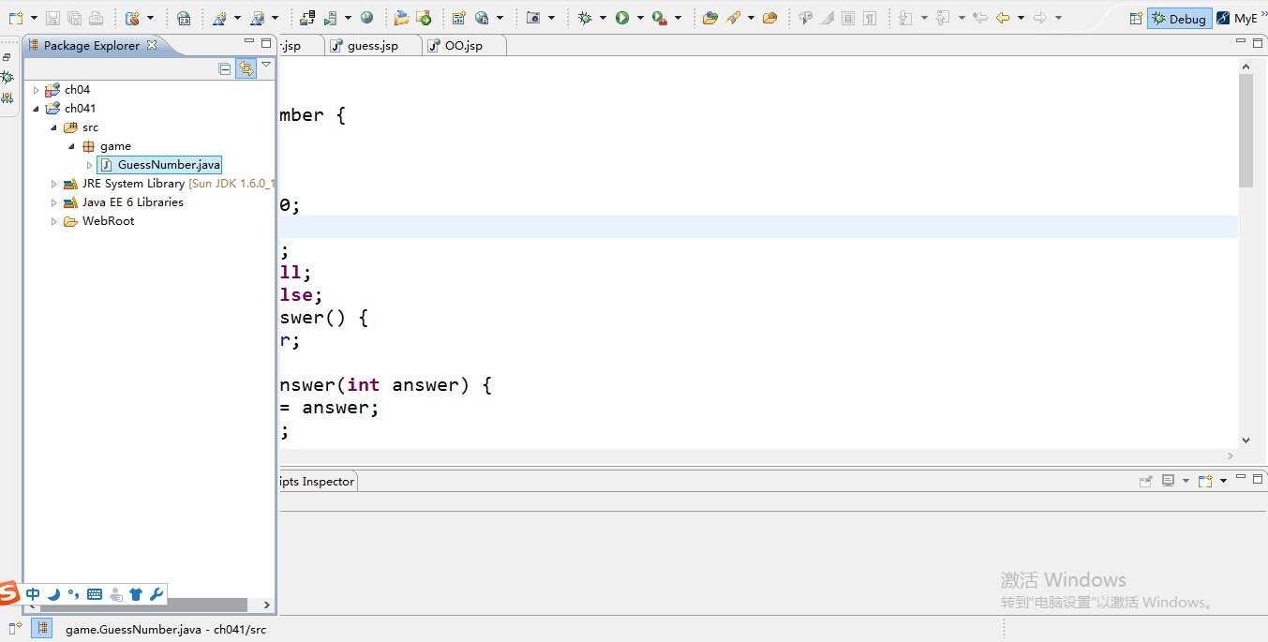The image size is (1268, 642).
Task: Click the Save All icon
Action: coord(74,18)
